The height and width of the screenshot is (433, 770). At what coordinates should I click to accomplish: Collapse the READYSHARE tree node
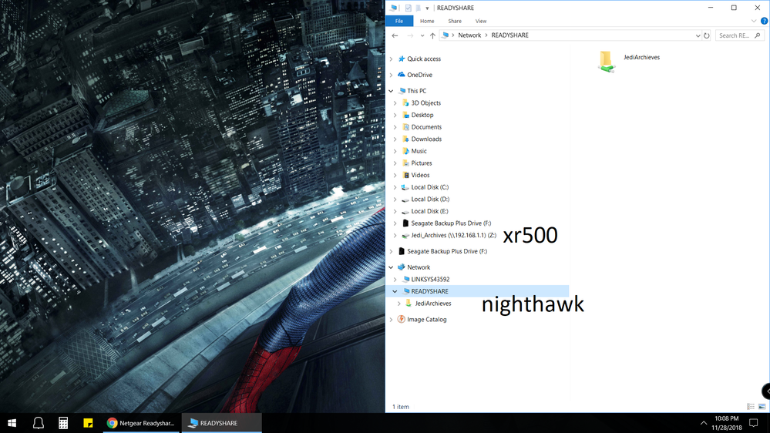(395, 291)
